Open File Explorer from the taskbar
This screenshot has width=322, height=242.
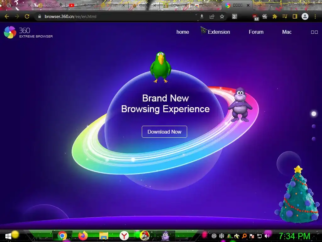tap(104, 236)
